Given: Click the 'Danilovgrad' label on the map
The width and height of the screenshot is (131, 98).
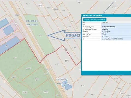Looking at the screenshot, I should pyautogui.click(x=32, y=24).
